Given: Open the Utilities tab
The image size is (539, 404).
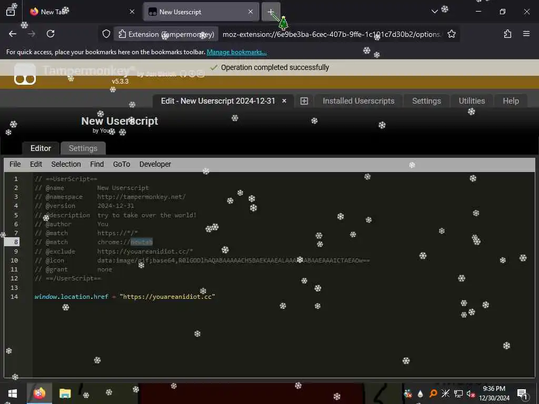Looking at the screenshot, I should click(x=472, y=101).
